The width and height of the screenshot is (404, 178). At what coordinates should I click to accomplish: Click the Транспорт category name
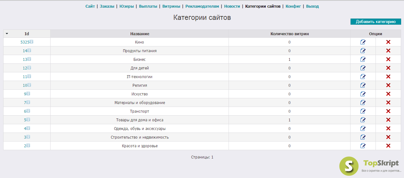(140, 111)
